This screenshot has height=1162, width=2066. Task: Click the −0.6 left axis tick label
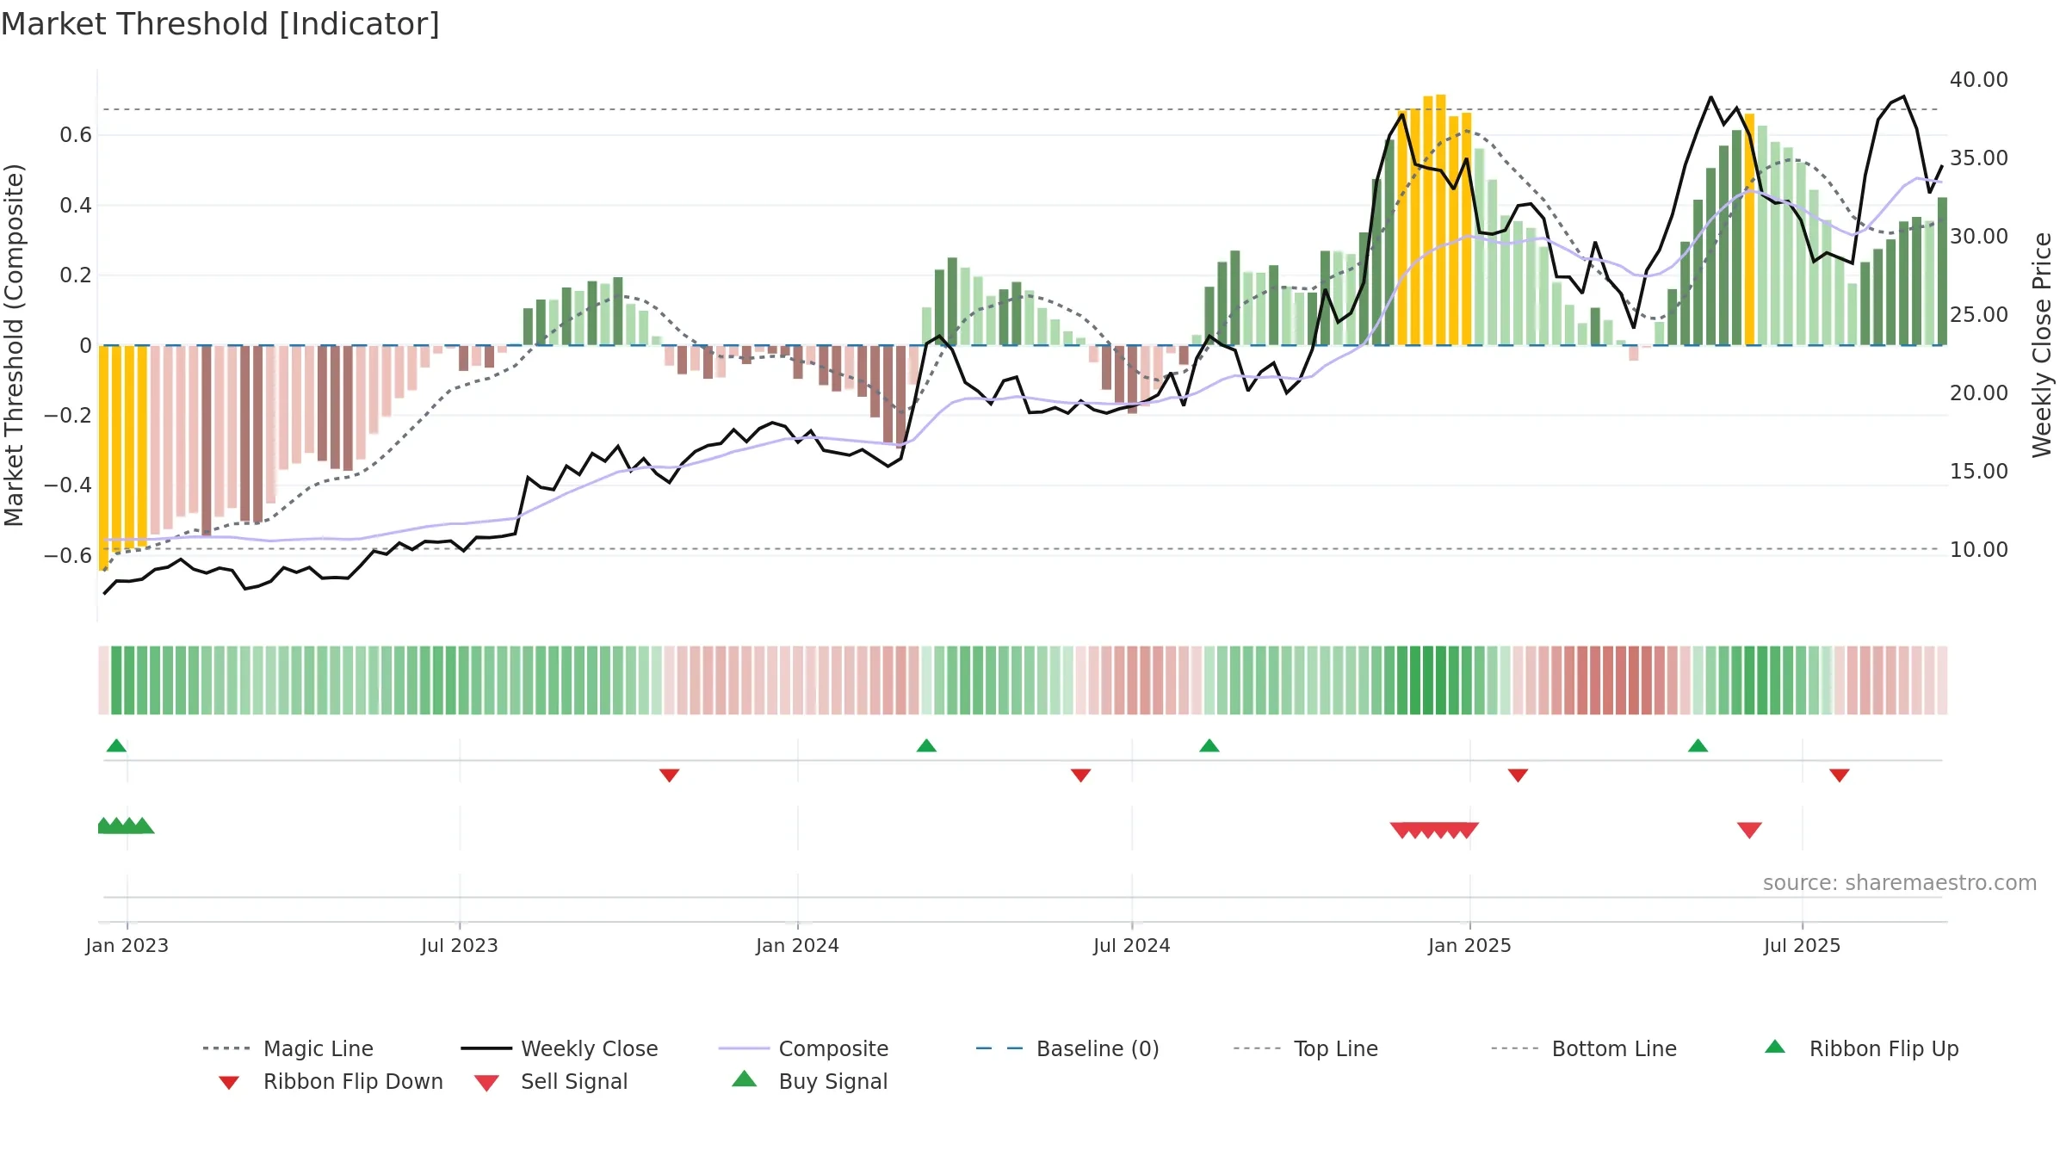68,555
